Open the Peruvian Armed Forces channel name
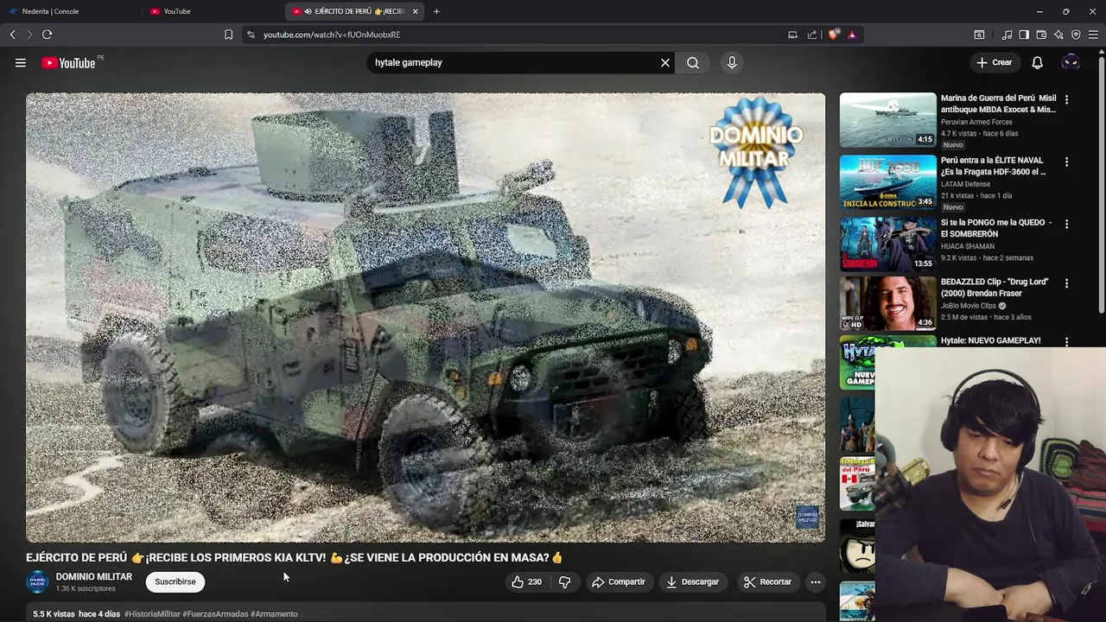This screenshot has height=622, width=1106. click(976, 122)
